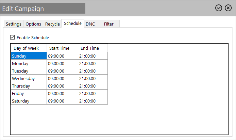Image resolution: width=236 pixels, height=140 pixels.
Task: Click the Day of Week column header
Action: (x=29, y=48)
